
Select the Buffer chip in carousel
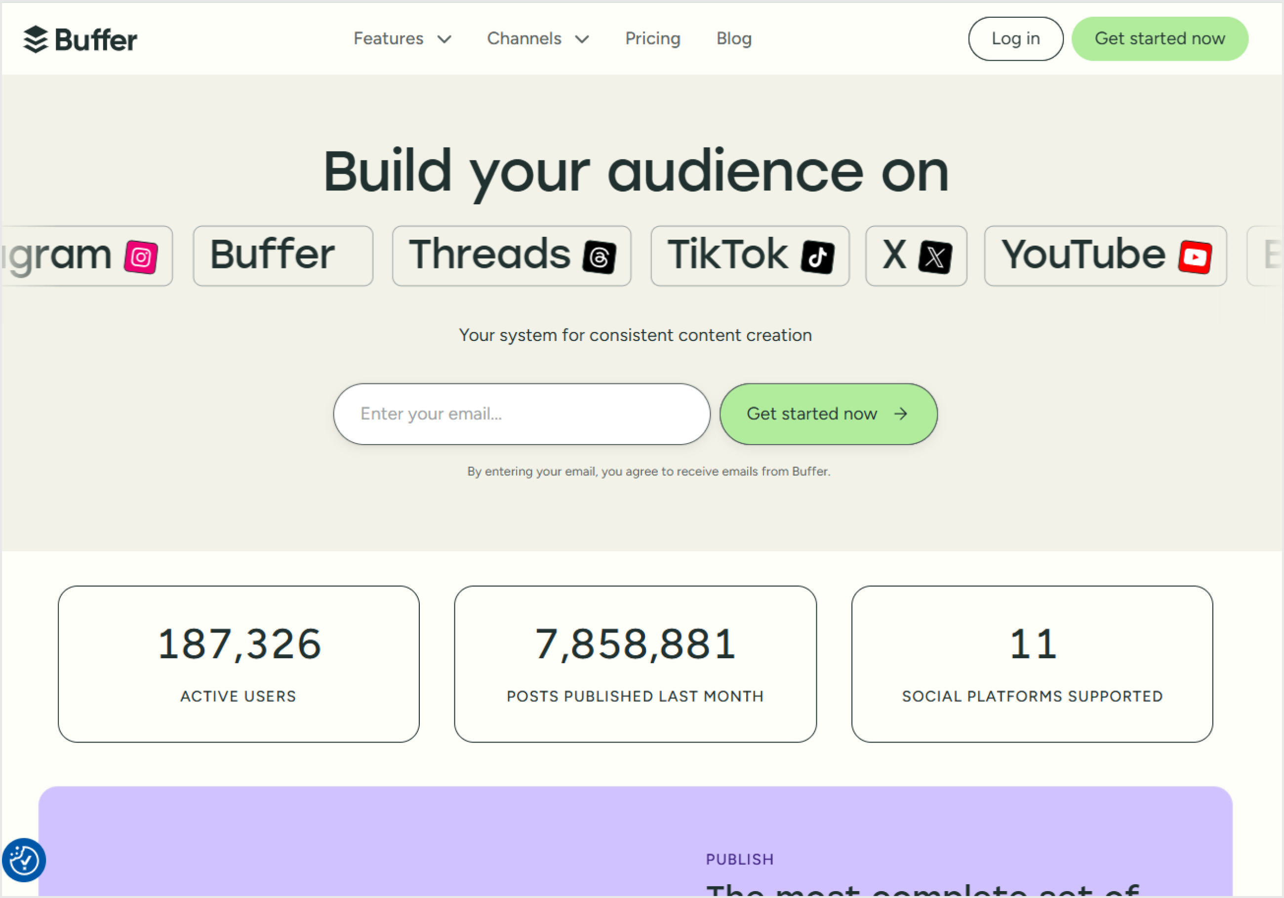tap(283, 256)
